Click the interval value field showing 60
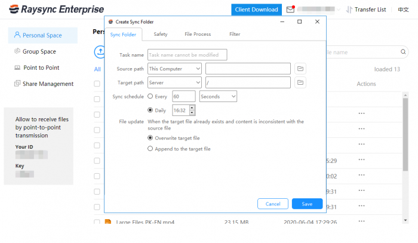 [x=184, y=97]
